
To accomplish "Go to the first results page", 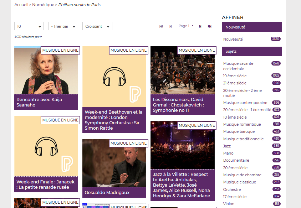I will click(x=161, y=26).
